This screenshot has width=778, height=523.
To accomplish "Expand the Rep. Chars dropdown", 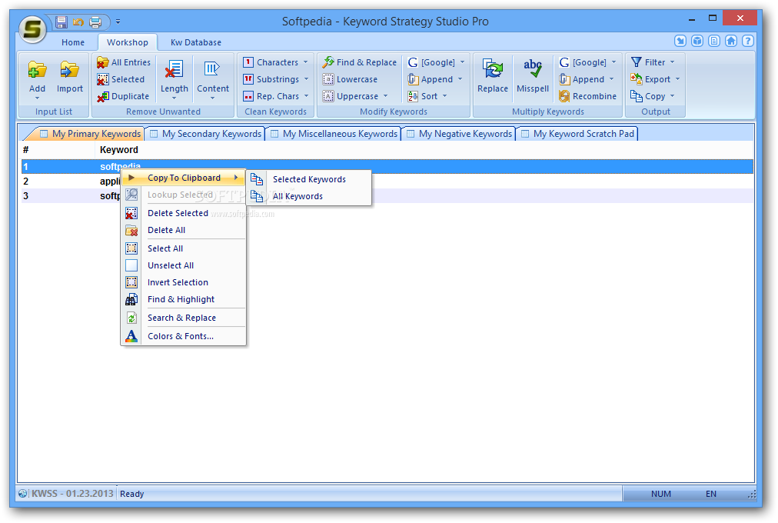I will pos(306,96).
